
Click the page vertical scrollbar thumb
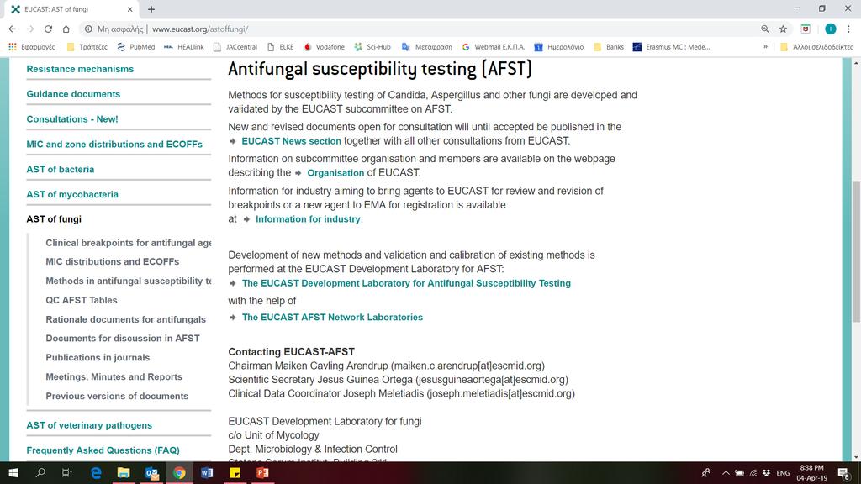(x=856, y=252)
